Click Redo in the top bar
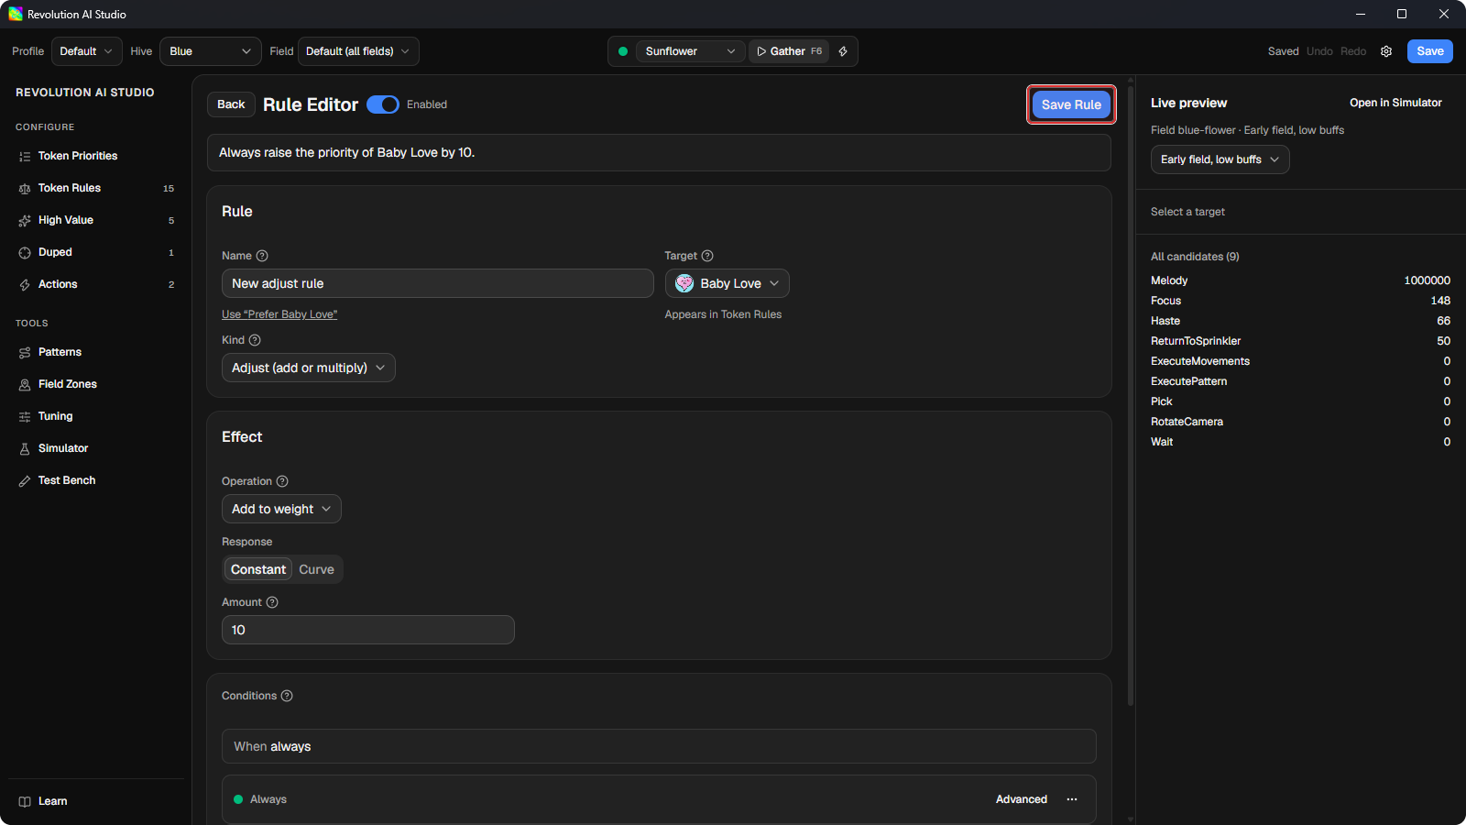Screen dimensions: 1466x825 pyautogui.click(x=1353, y=51)
